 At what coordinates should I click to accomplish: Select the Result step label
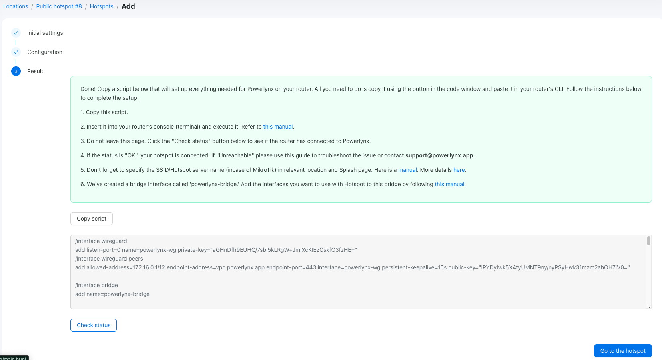pyautogui.click(x=35, y=71)
